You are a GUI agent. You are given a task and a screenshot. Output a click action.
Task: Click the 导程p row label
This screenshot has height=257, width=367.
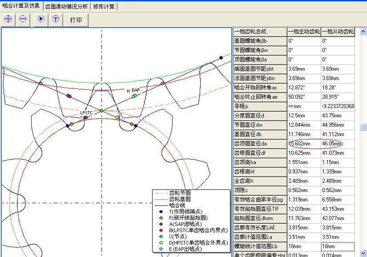tap(260, 106)
